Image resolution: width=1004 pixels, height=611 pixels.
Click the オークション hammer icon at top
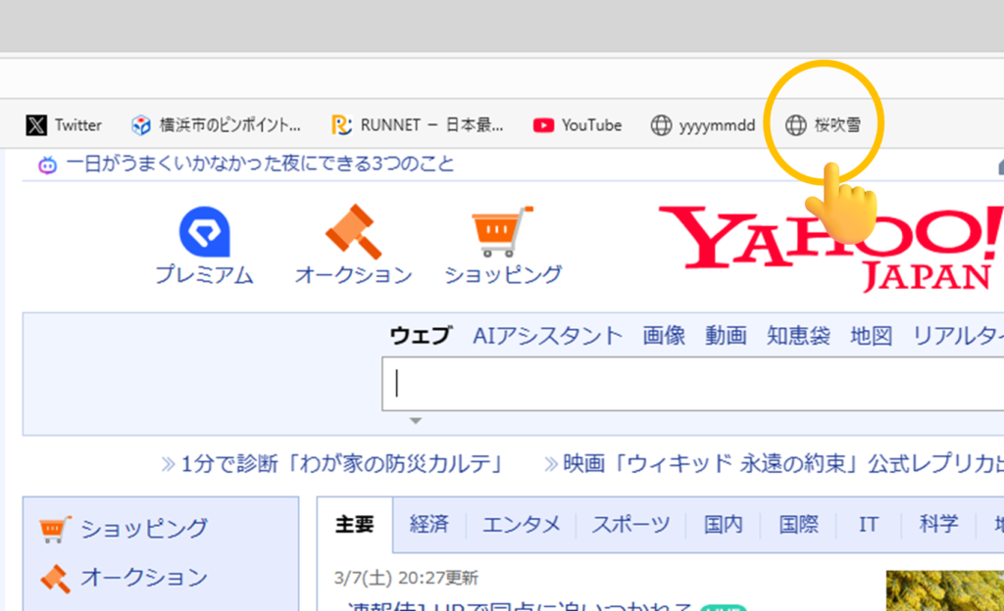(353, 232)
